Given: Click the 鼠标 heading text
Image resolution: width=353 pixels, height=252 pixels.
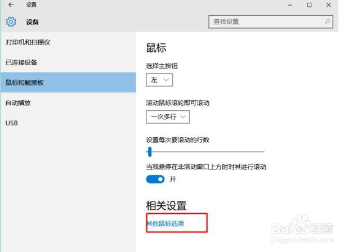Looking at the screenshot, I should coord(157,48).
